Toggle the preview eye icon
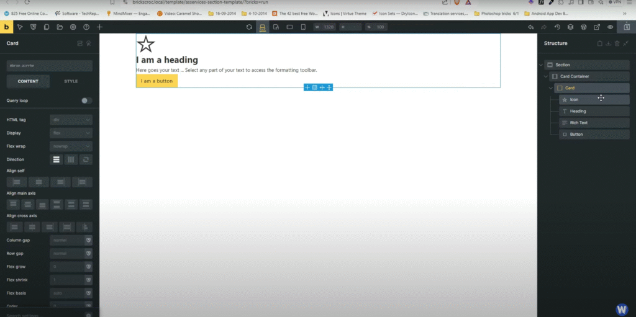The width and height of the screenshot is (636, 317). click(x=611, y=27)
